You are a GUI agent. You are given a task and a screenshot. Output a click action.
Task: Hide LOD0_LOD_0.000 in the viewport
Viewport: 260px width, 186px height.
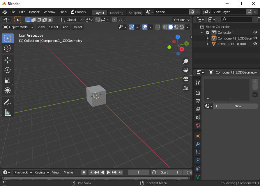(255, 44)
